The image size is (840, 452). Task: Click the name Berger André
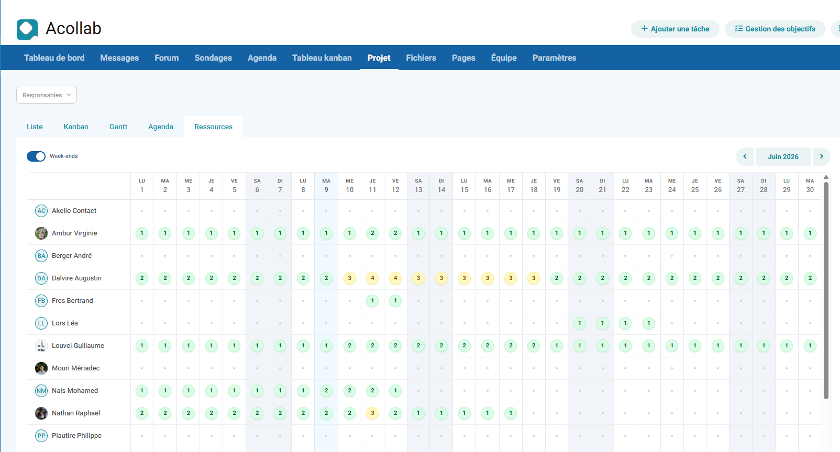pos(72,256)
